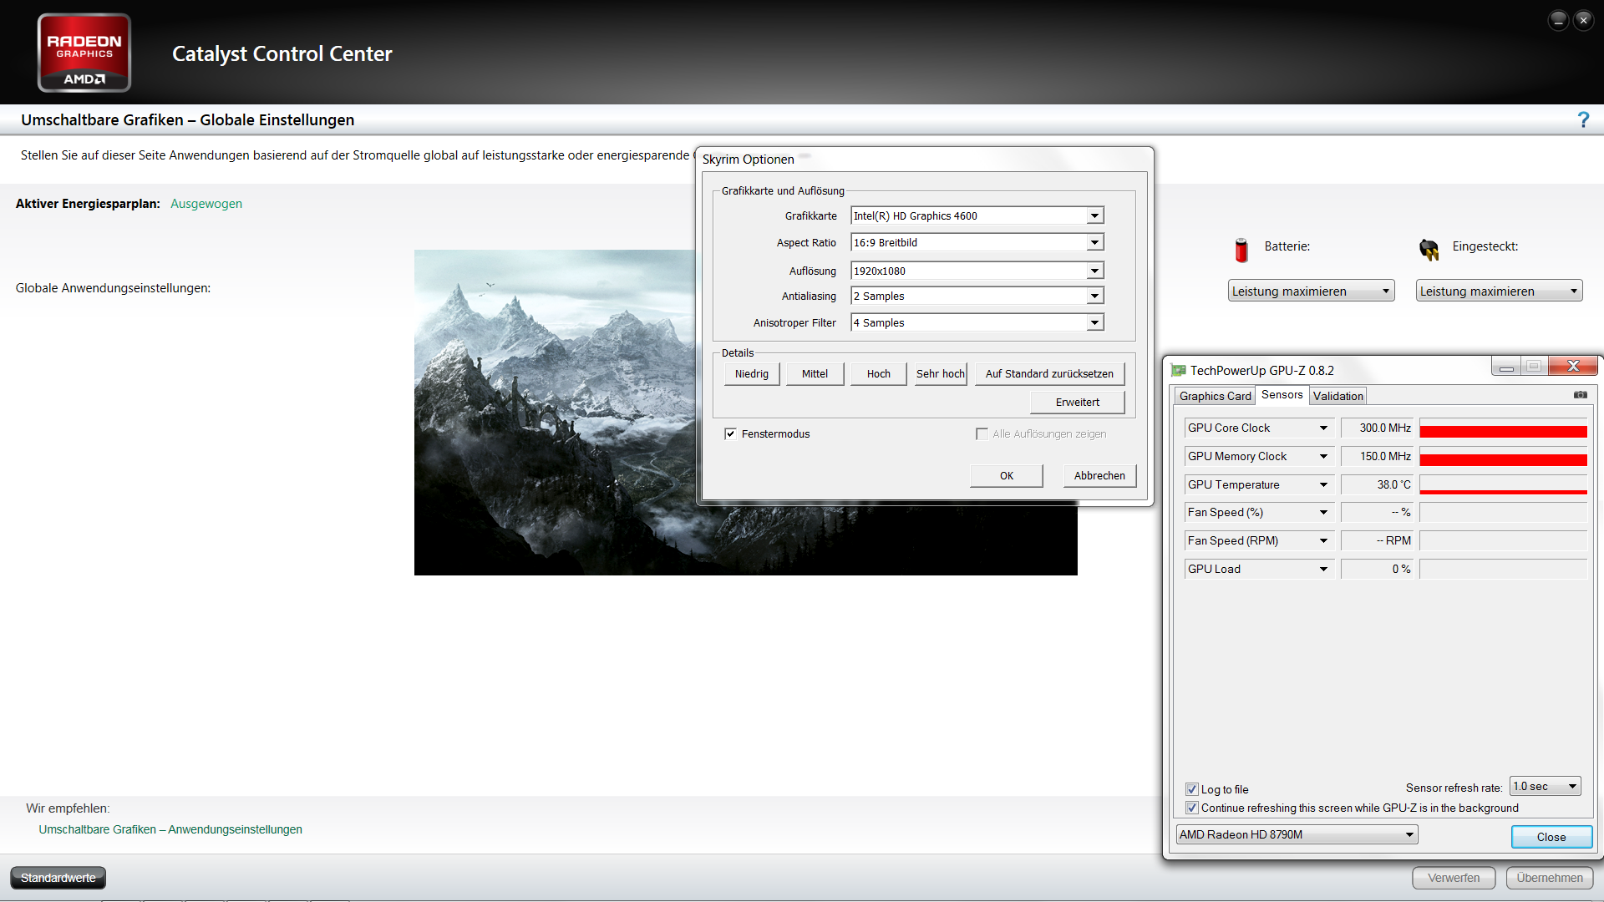Click the 38.0 °C temperature value
The image size is (1604, 902).
[x=1377, y=484]
